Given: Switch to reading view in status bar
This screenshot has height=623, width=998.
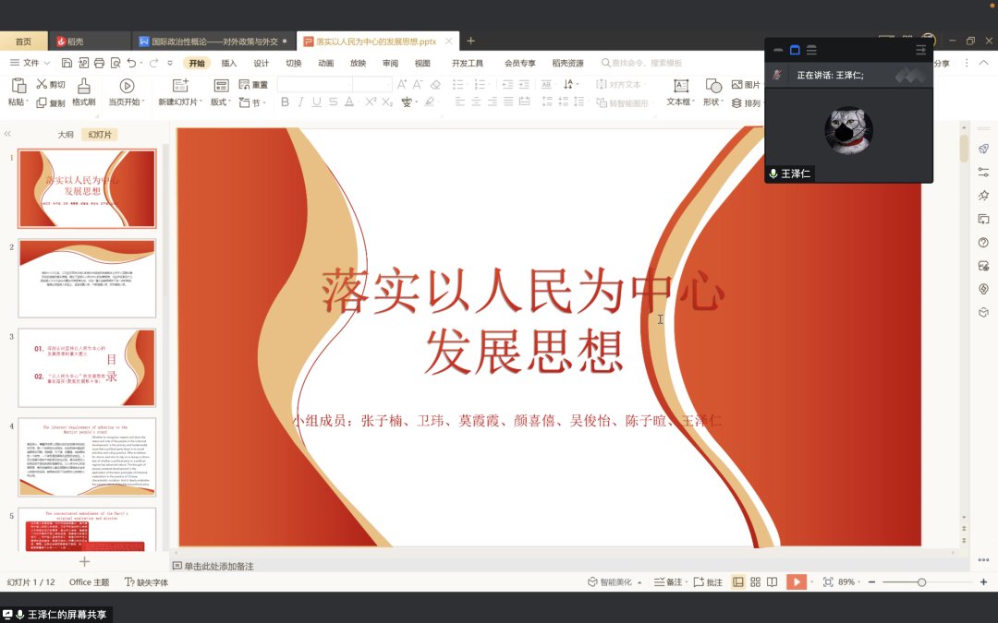Looking at the screenshot, I should coord(771,582).
